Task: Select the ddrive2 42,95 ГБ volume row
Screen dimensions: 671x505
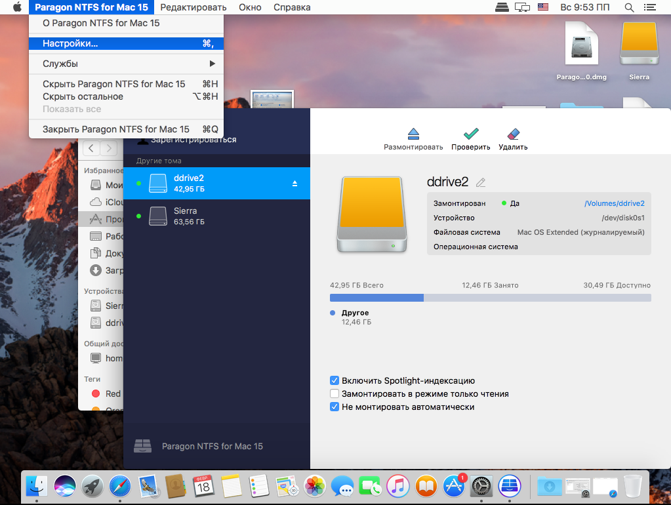Action: (216, 183)
